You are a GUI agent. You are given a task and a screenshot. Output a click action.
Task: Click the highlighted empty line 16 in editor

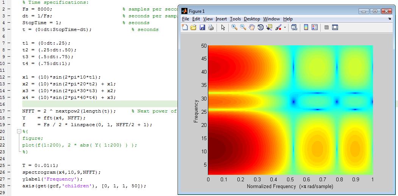100,104
